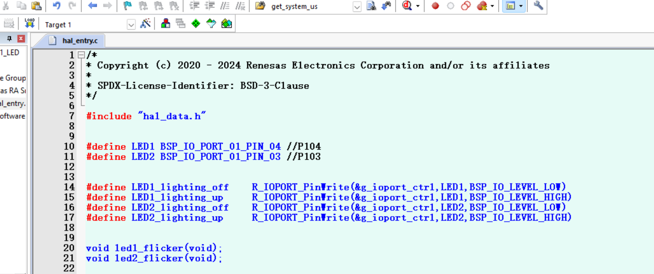654x274 pixels.
Task: Expand the Target 1 dropdown
Action: (x=131, y=25)
